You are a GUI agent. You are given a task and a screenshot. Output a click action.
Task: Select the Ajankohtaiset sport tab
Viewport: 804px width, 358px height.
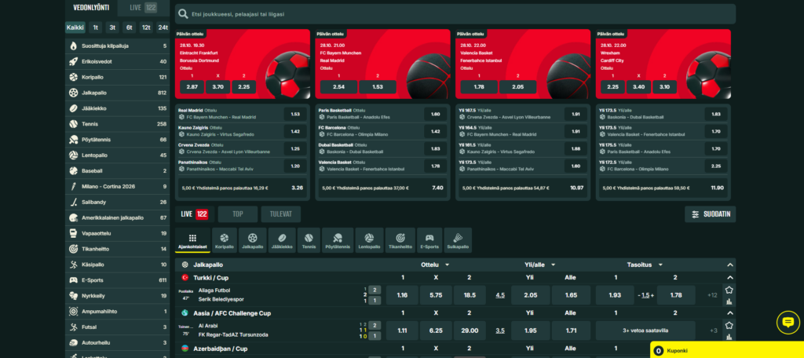[x=193, y=240]
